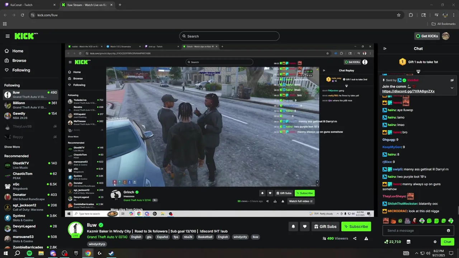
Task: Open Steam from the taskbar
Action: 112,253
